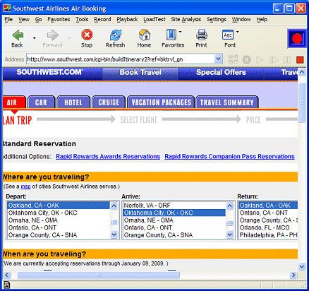Click the Back arrow toolbar icon
The height and width of the screenshot is (291, 309).
pyautogui.click(x=18, y=35)
